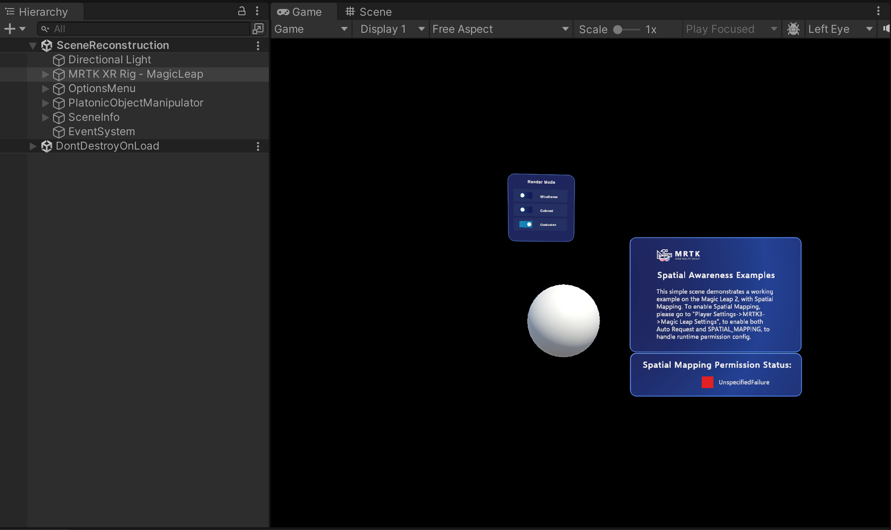This screenshot has height=530, width=891.
Task: Select the EventSystem object in Hierarchy
Action: (x=101, y=132)
